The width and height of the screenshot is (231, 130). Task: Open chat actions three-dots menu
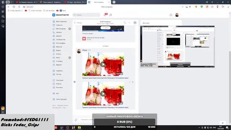(130, 23)
